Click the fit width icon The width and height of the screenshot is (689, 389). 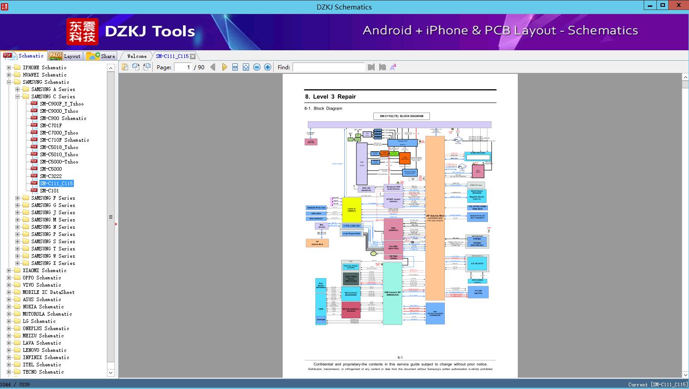click(235, 67)
